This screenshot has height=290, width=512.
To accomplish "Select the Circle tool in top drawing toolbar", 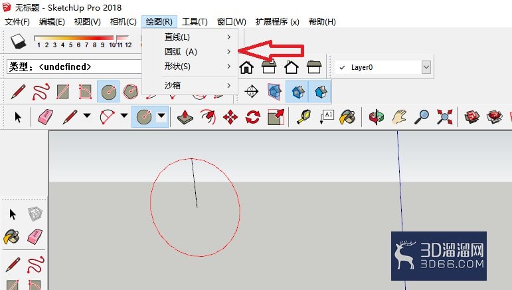I will pyautogui.click(x=108, y=92).
